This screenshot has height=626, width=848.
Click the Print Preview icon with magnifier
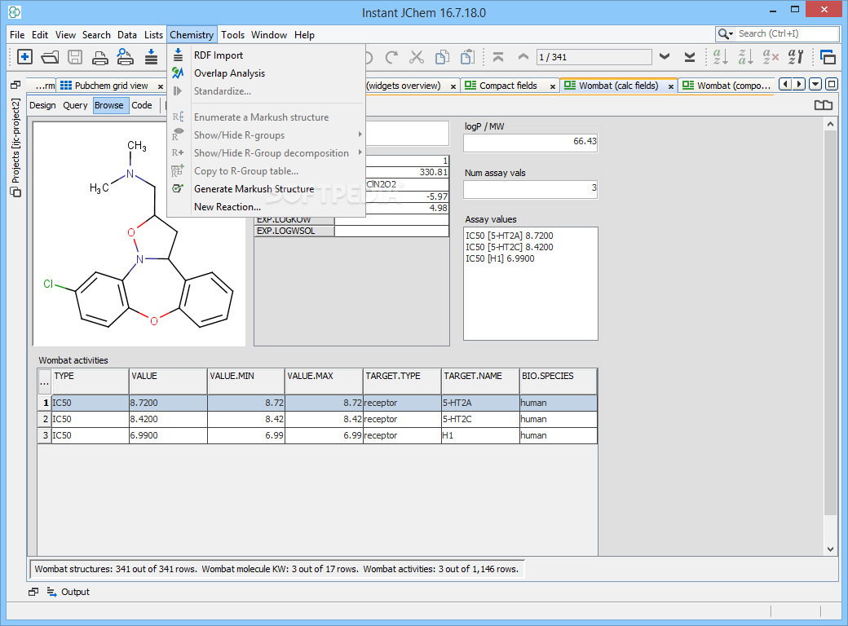pyautogui.click(x=126, y=57)
